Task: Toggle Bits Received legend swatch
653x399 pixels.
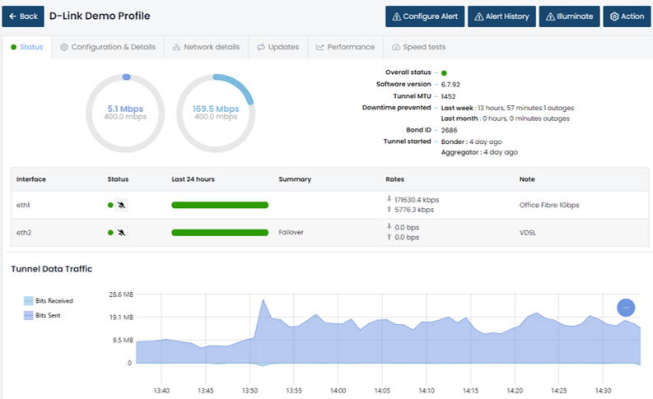Action: [28, 300]
